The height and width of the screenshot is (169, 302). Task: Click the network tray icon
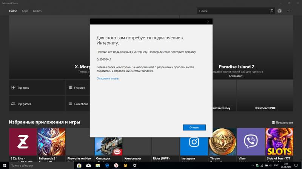coord(262,165)
